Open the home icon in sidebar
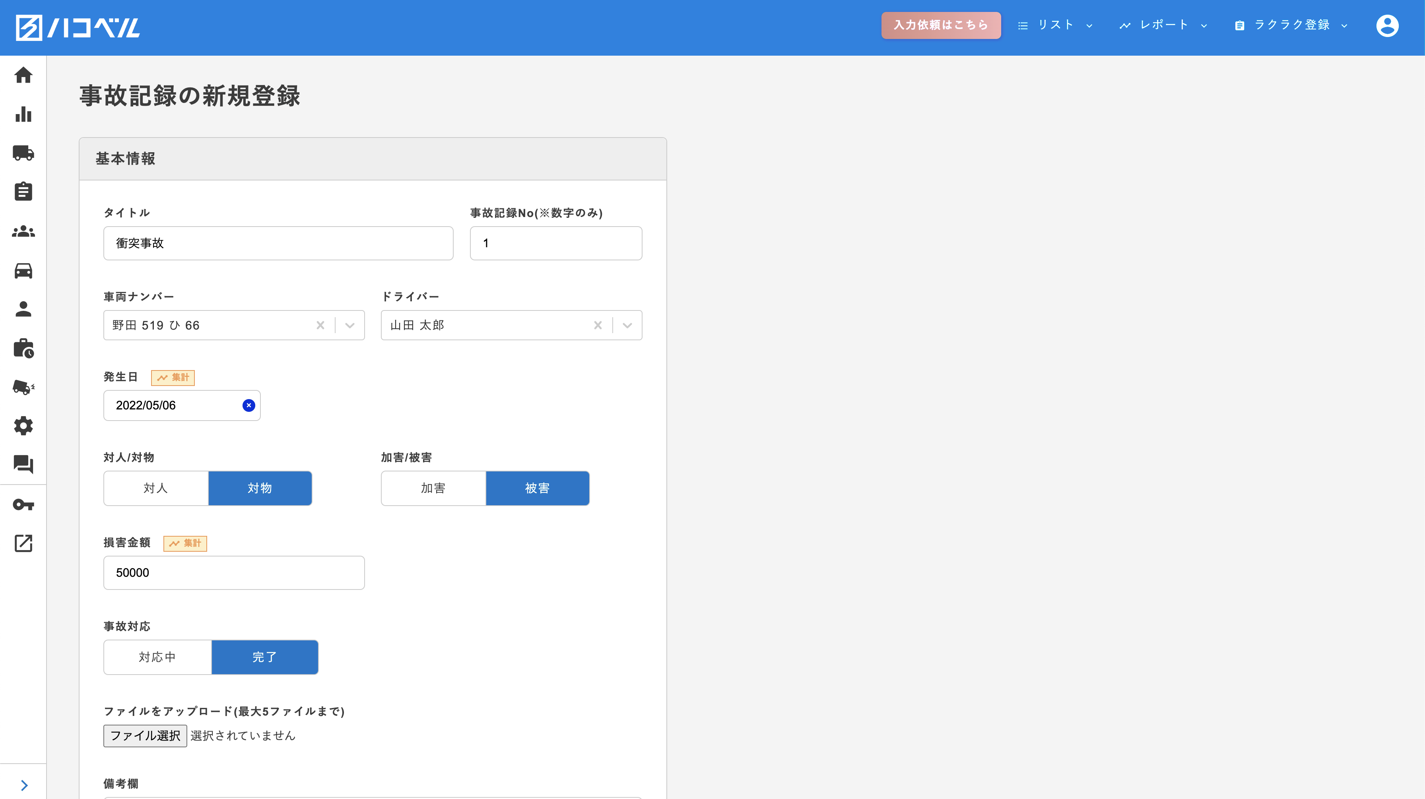This screenshot has width=1425, height=799. [23, 75]
